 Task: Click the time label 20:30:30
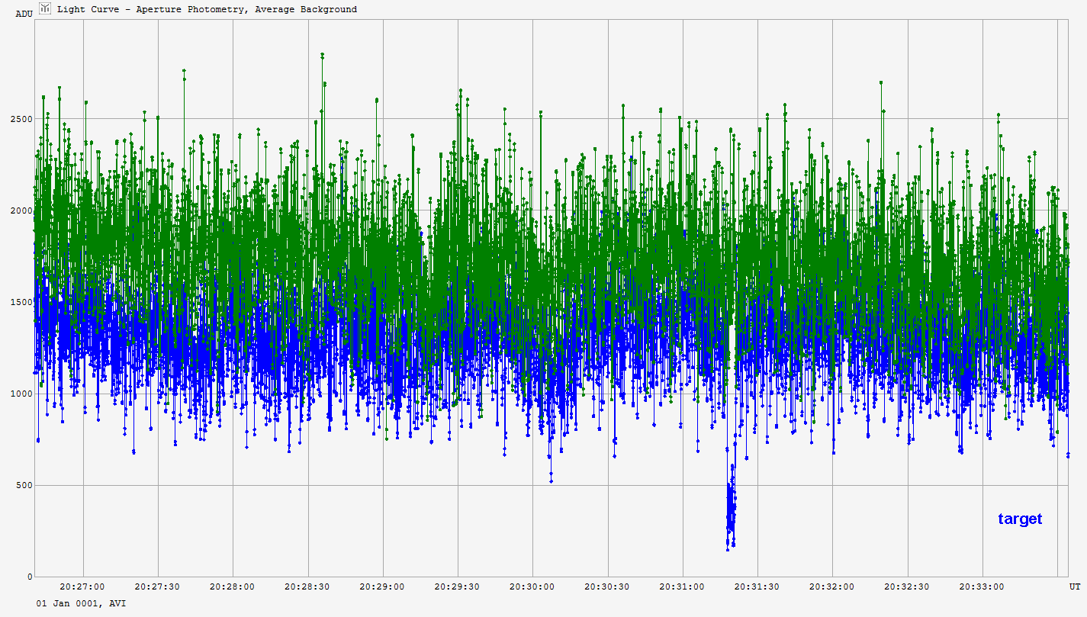pos(607,586)
